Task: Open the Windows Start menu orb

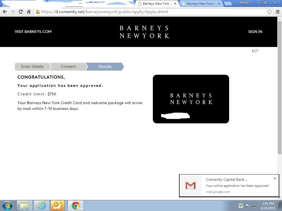Action: click(7, 206)
